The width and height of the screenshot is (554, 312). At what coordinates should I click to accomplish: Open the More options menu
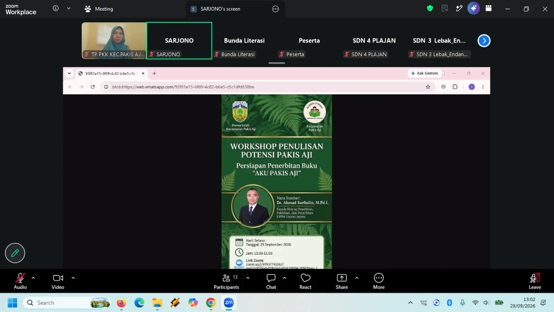click(x=379, y=281)
